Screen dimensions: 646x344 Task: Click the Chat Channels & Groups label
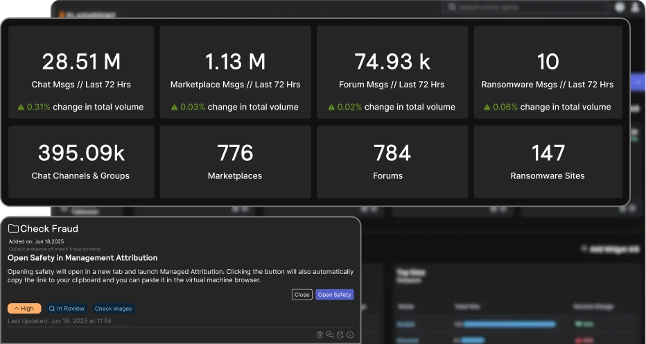point(80,175)
